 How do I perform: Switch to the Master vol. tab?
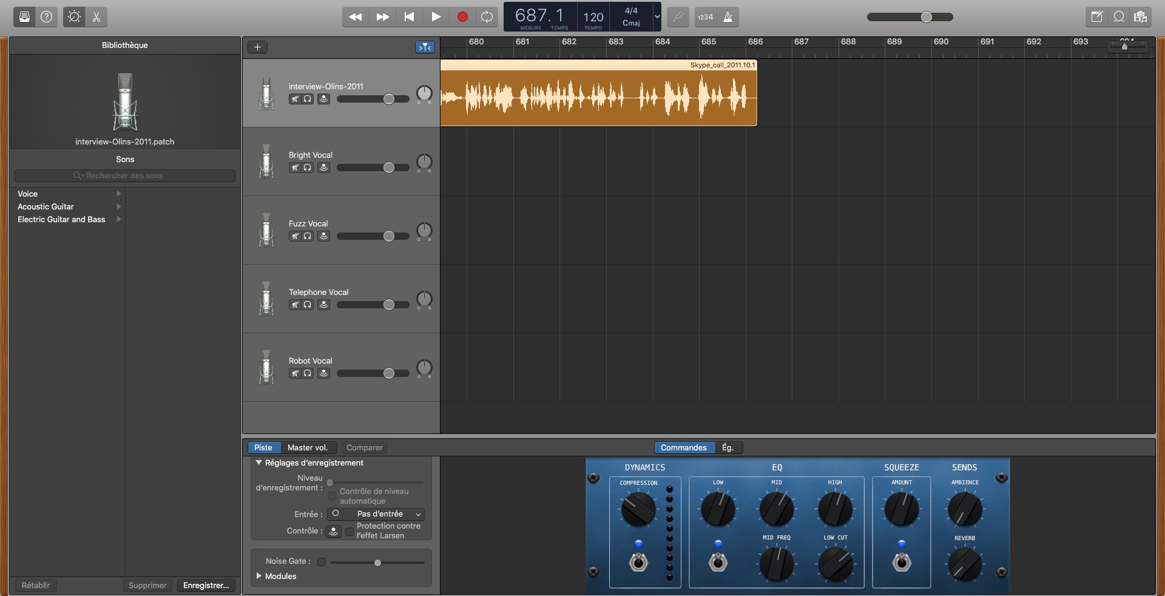pyautogui.click(x=308, y=448)
